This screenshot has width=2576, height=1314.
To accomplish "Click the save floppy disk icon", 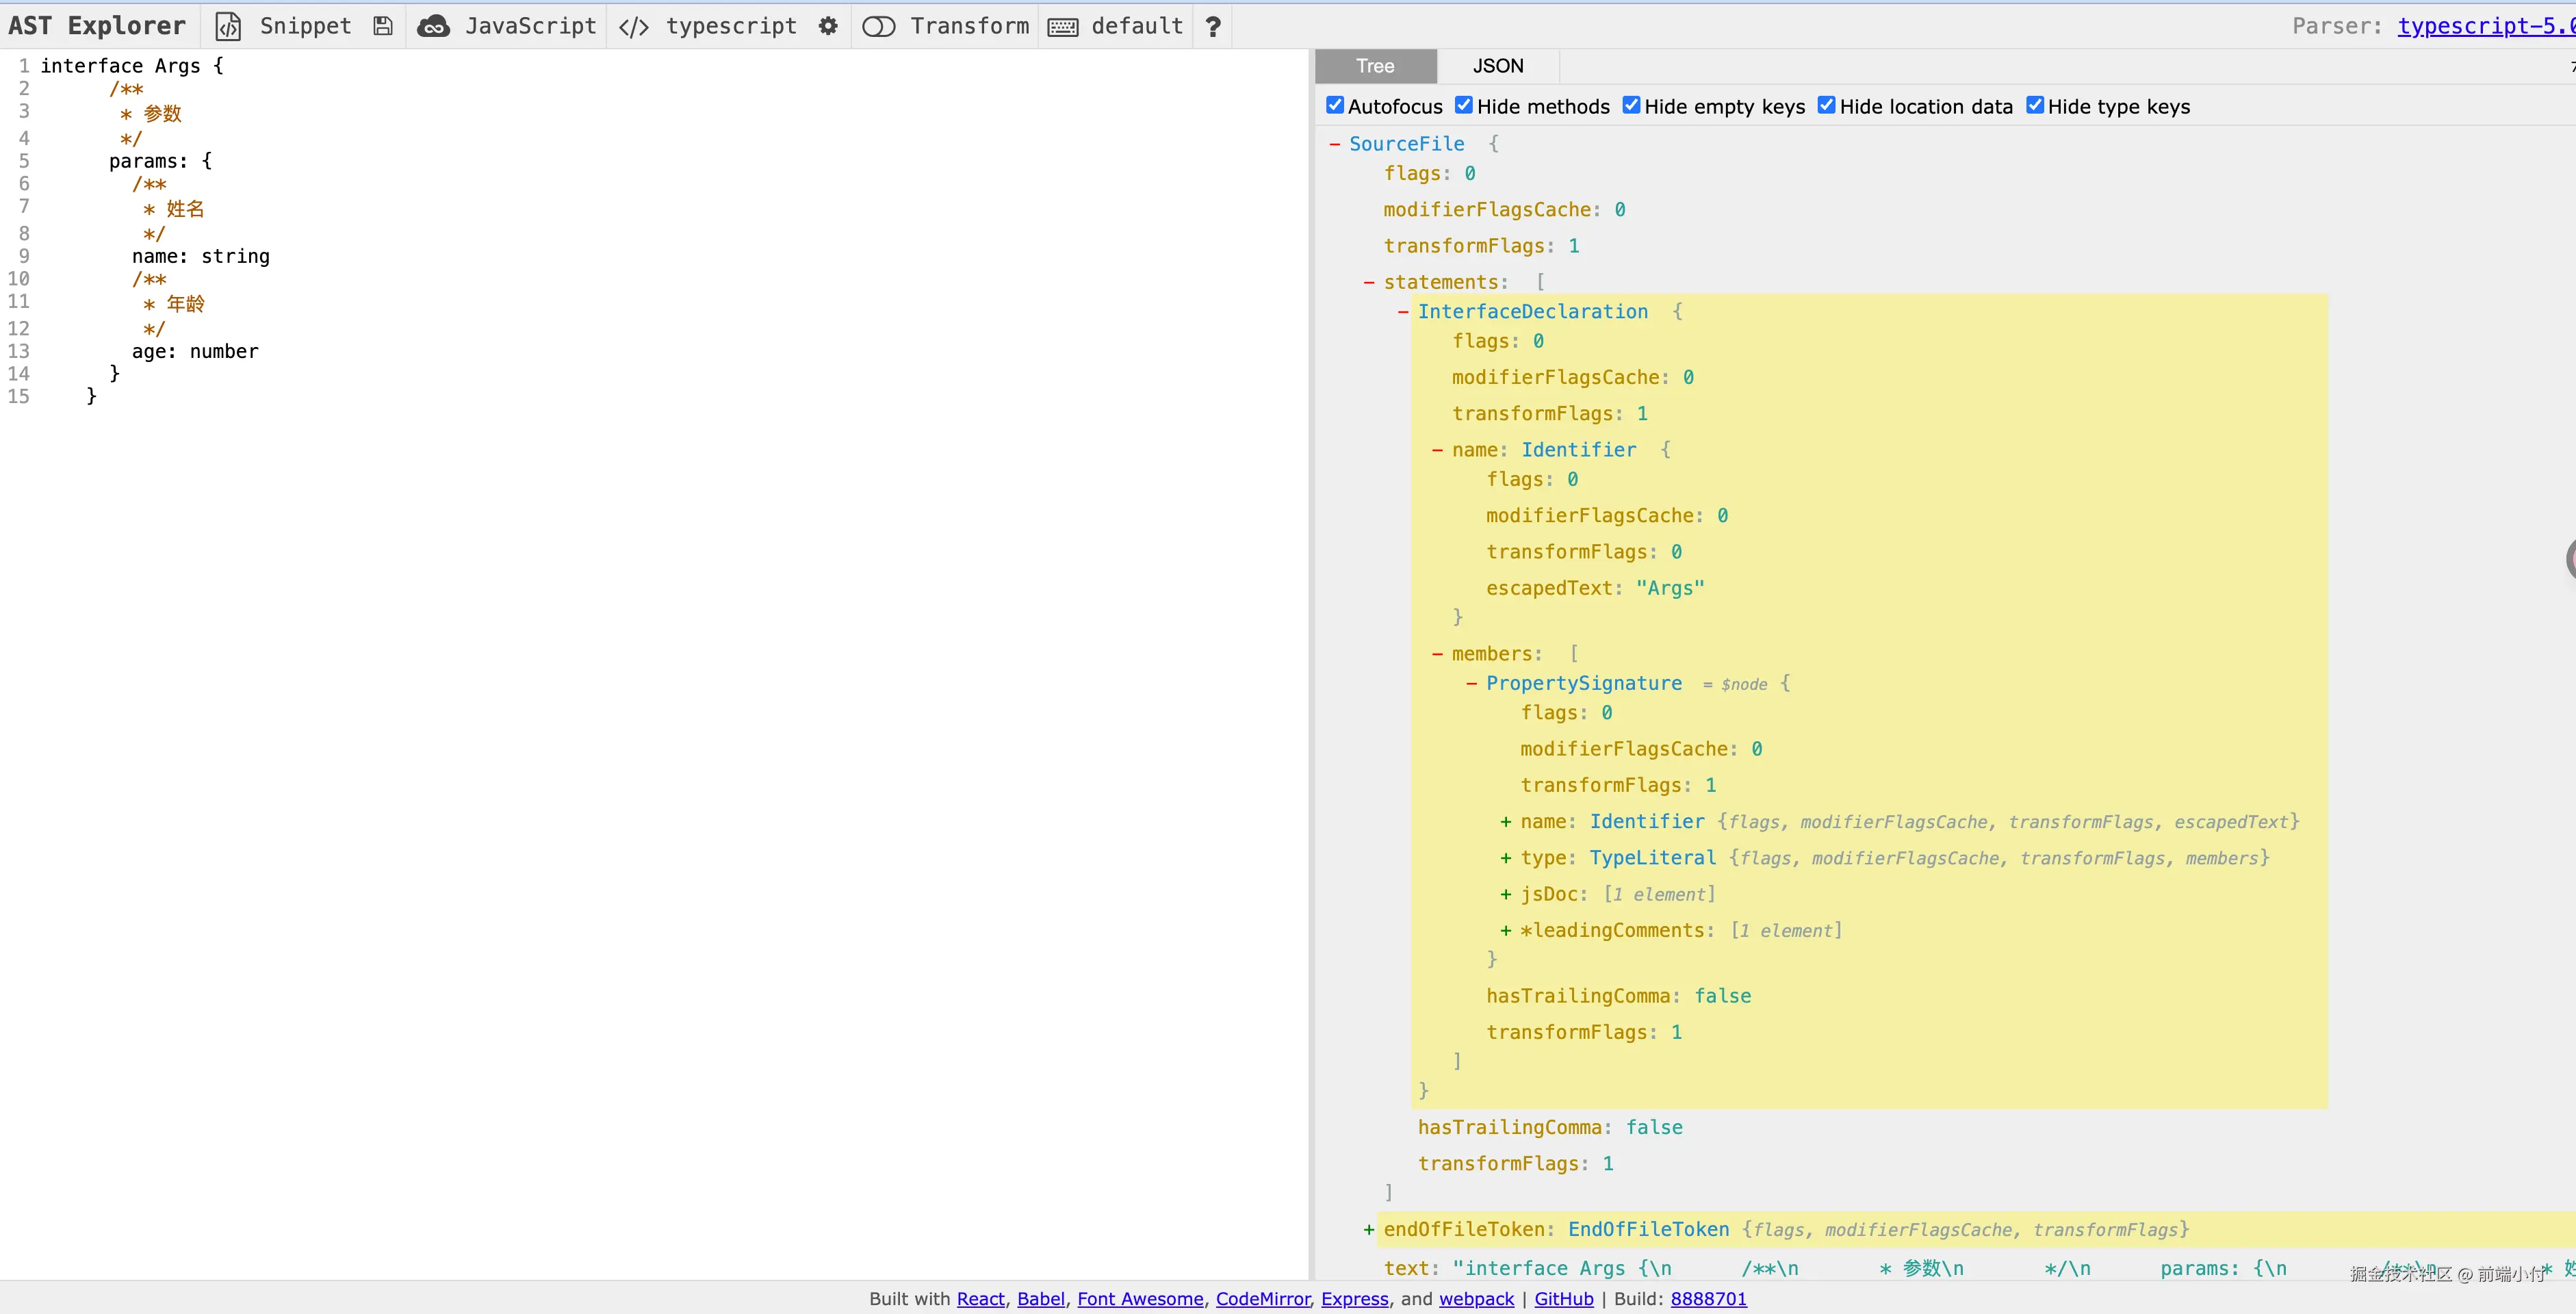I will coord(383,26).
